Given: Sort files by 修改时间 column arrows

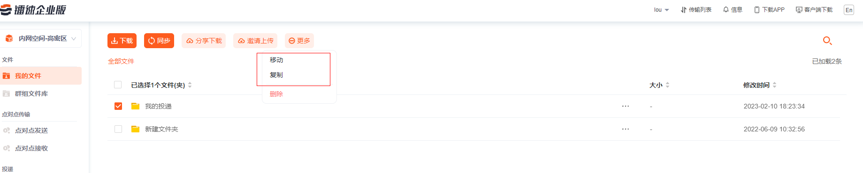Looking at the screenshot, I should (774, 85).
